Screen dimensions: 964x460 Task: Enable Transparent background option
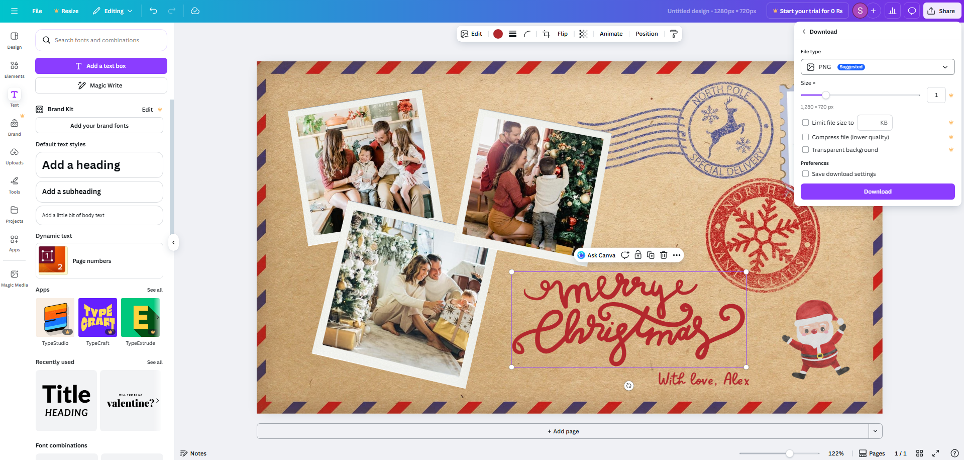click(x=805, y=149)
